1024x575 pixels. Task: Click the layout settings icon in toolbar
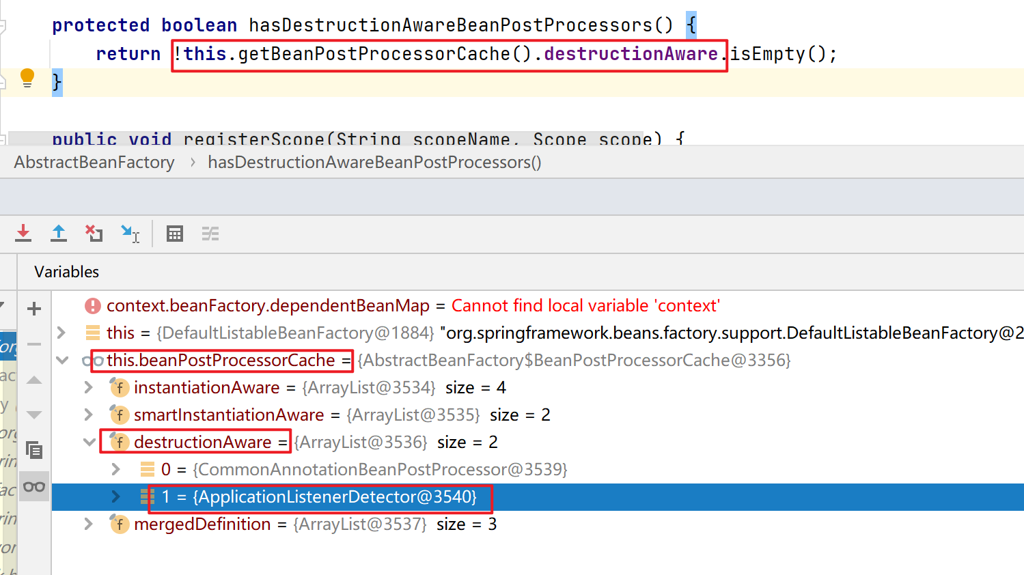point(210,234)
